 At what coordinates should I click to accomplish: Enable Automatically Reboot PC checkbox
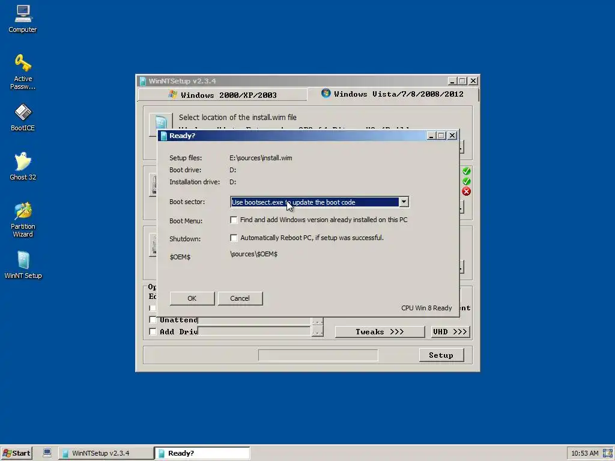point(234,238)
